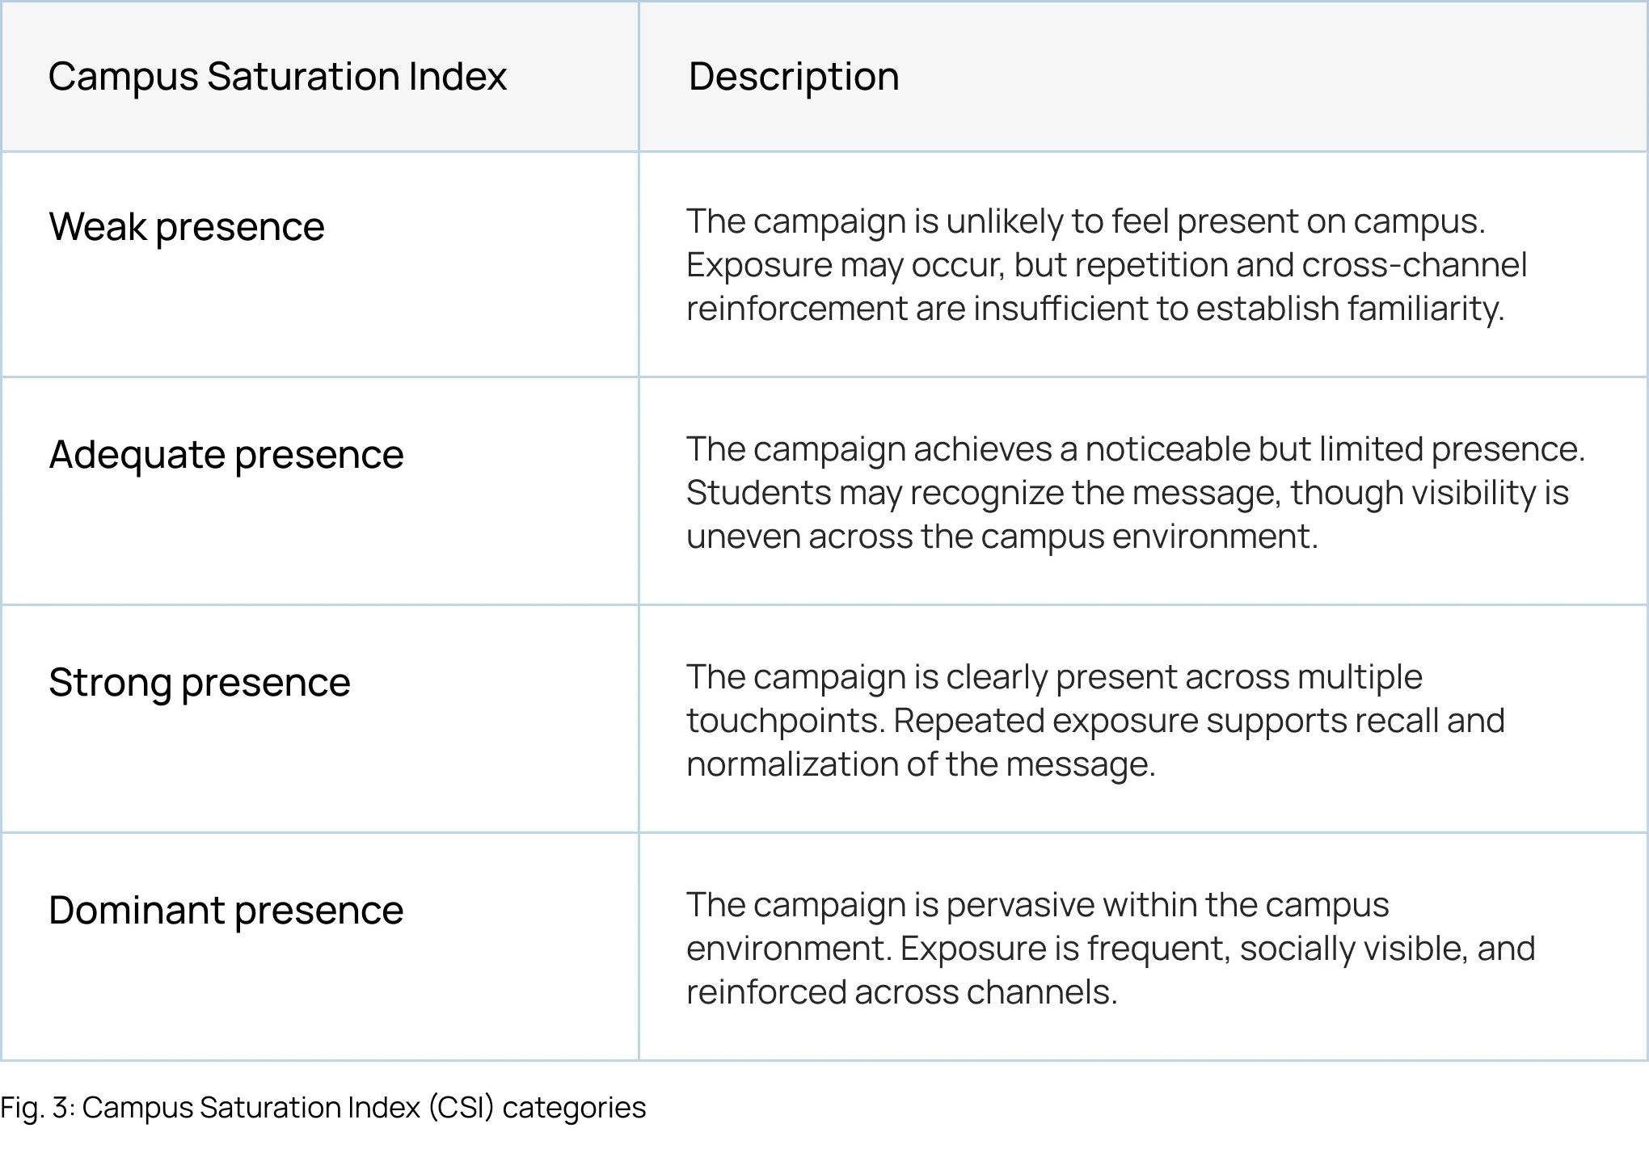Click 'reinforced across channels' text
1649x1149 pixels.
click(x=900, y=992)
